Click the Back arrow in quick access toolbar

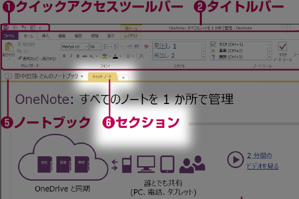coord(15,28)
